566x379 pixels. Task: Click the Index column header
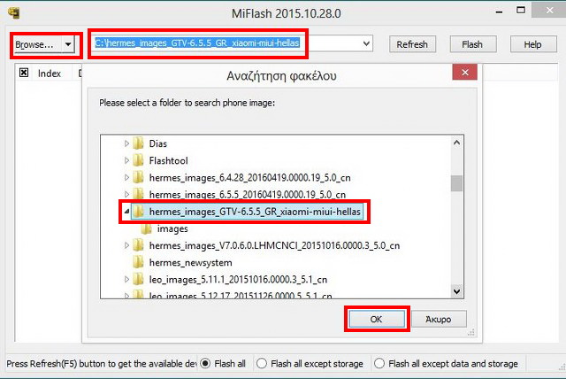click(50, 73)
